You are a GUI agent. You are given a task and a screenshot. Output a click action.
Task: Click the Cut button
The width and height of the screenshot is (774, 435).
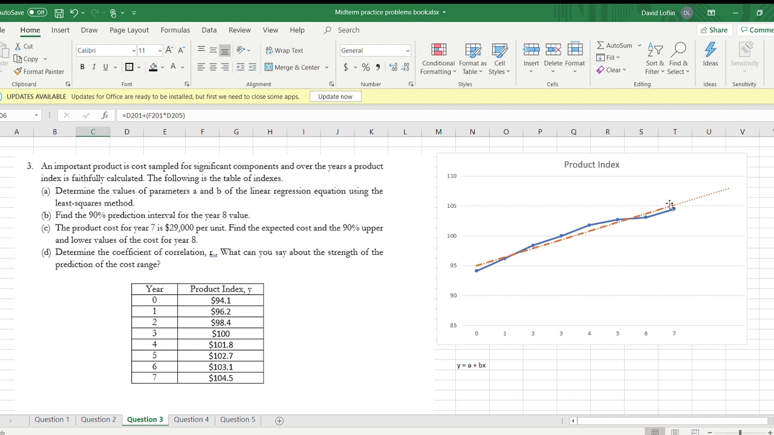[x=24, y=46]
